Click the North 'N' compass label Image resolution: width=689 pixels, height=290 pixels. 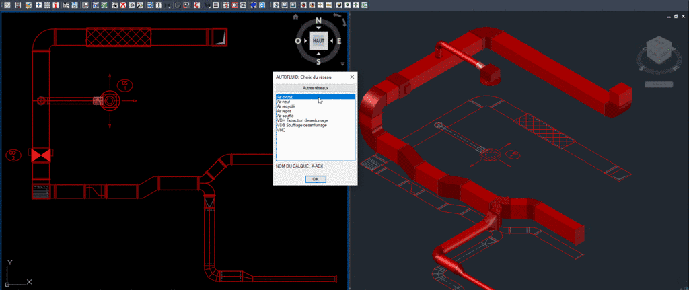pyautogui.click(x=318, y=20)
